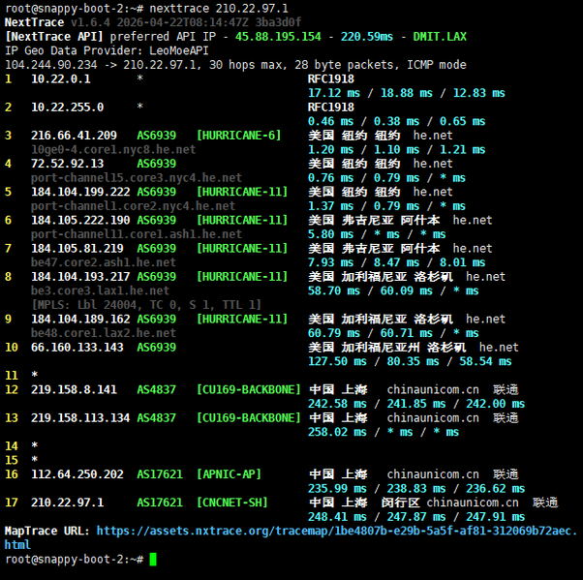Click the [APNIC-AP] tag
Screen dimensions: 583x580
click(x=229, y=474)
